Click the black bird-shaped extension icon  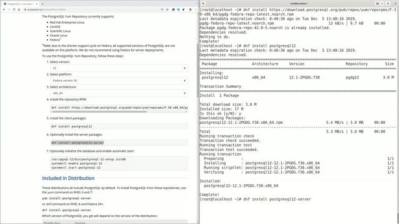click(x=183, y=9)
